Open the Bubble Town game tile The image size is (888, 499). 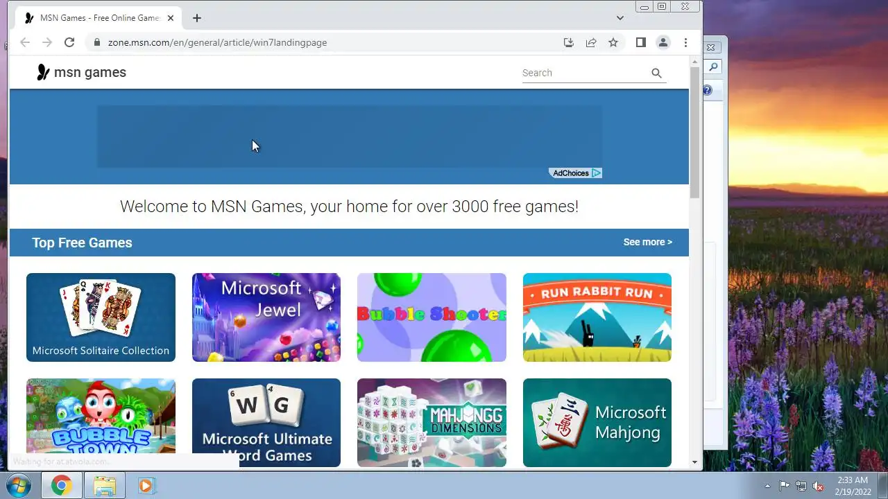(101, 423)
